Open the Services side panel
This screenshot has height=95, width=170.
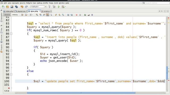tap(1, 39)
